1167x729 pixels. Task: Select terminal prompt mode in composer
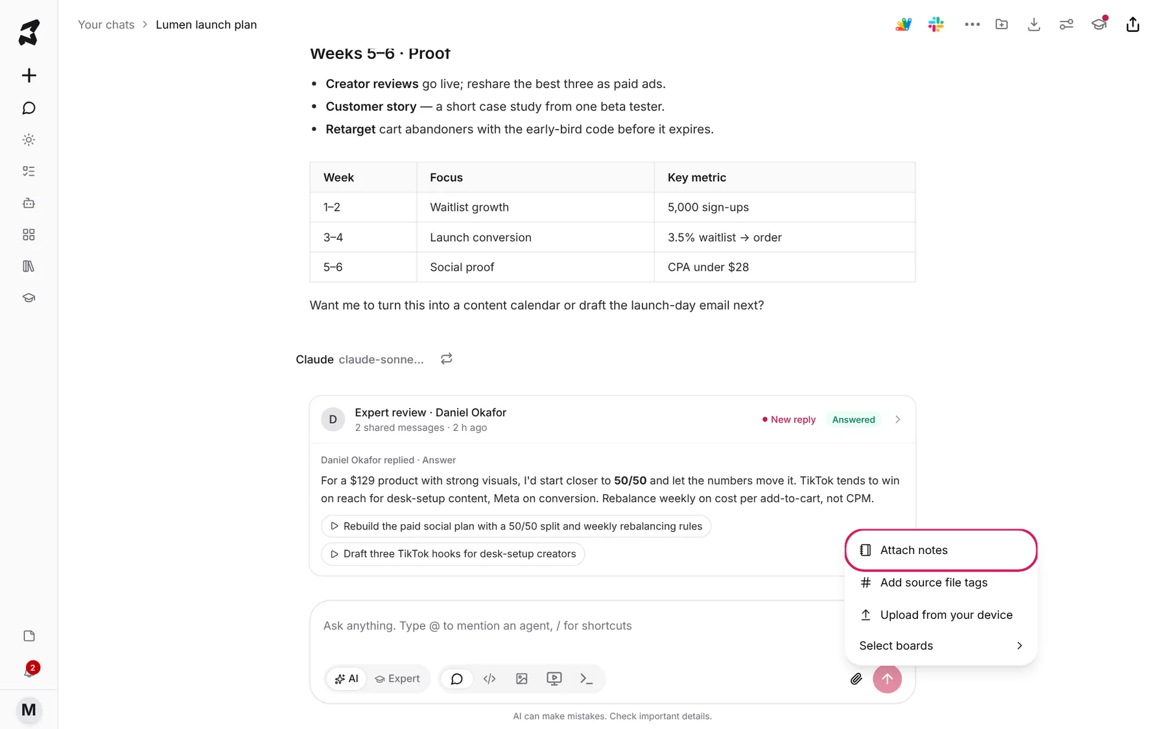[x=587, y=678]
